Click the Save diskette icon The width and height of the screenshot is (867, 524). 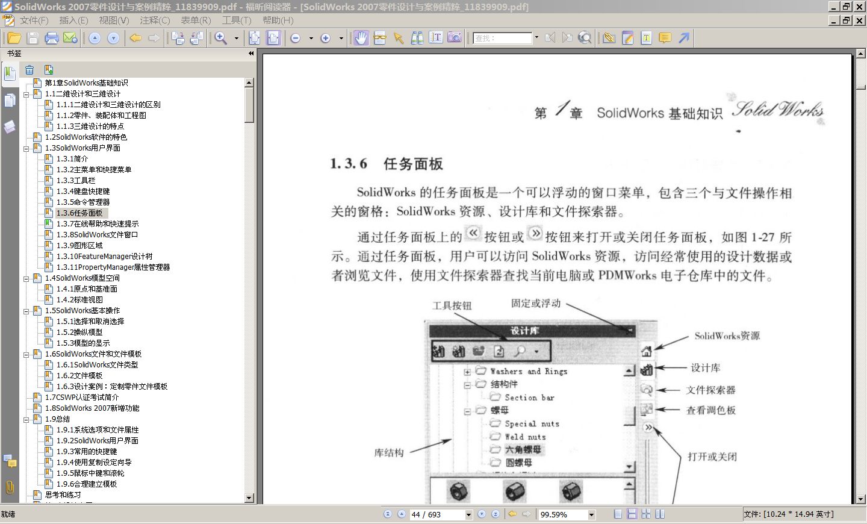[33, 38]
